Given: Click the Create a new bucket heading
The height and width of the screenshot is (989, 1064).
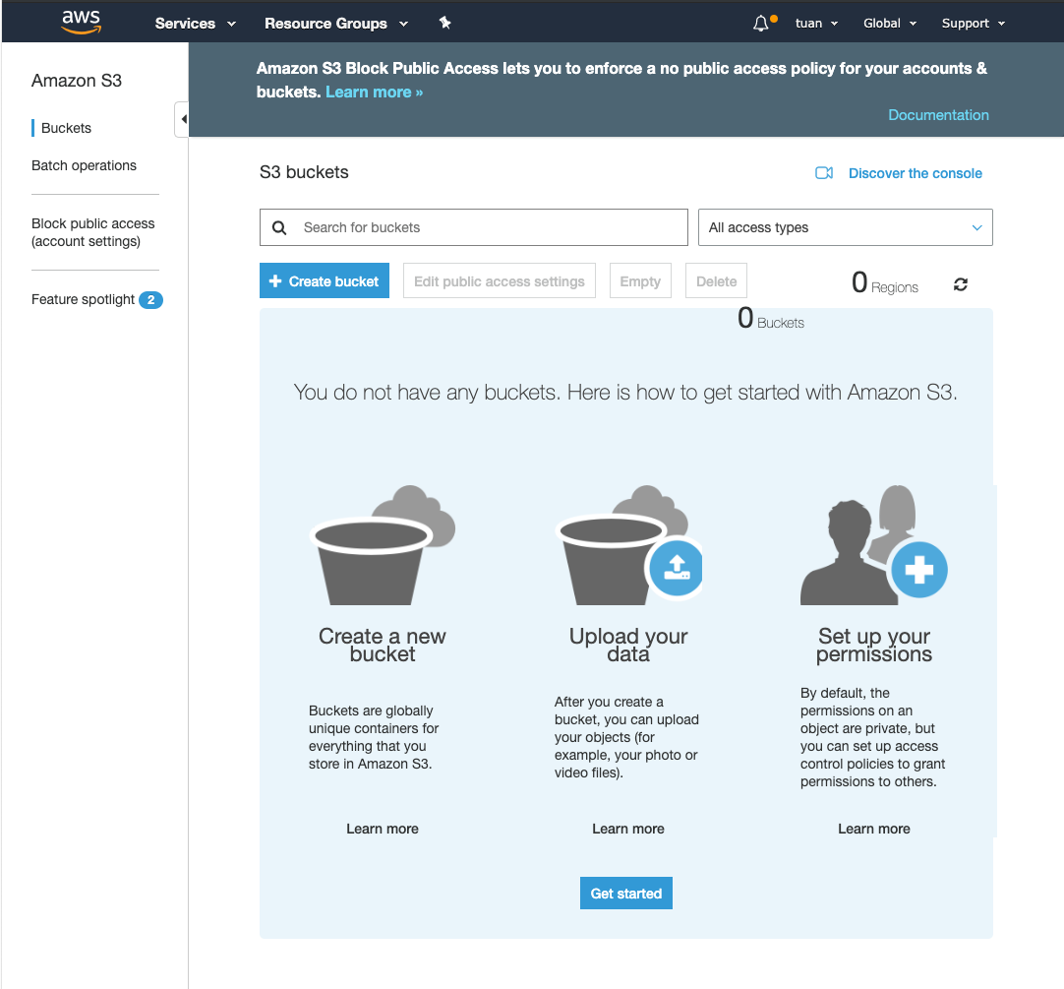Looking at the screenshot, I should [382, 645].
